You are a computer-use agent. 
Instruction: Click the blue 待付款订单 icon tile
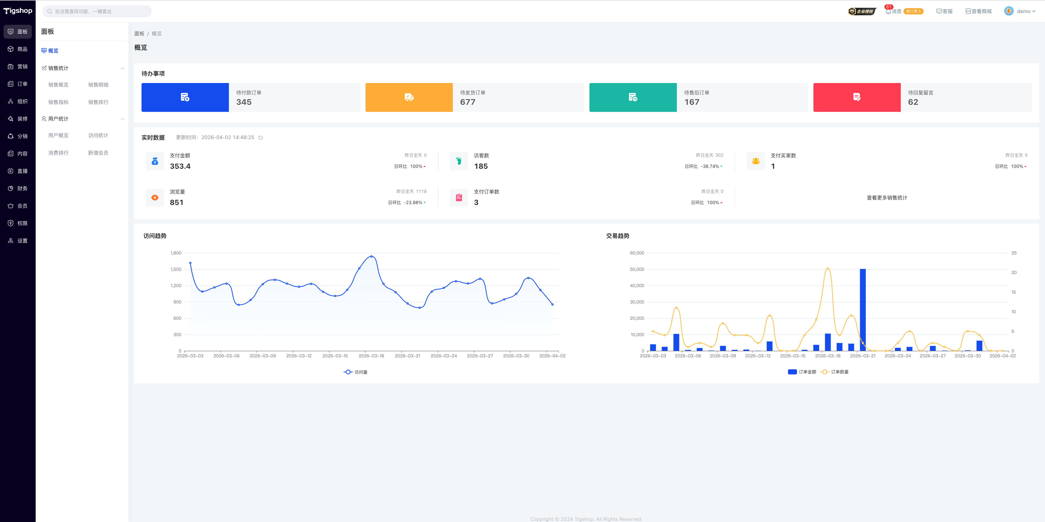185,97
